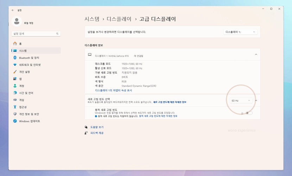This screenshot has height=176, width=292.
Task: Open the refresh rate details link
Action: pyautogui.click(x=170, y=102)
